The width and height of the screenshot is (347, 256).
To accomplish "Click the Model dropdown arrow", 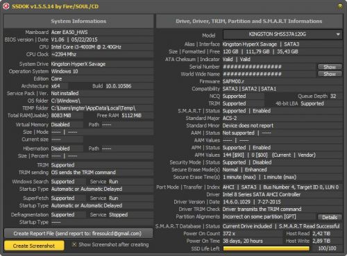I will pos(338,34).
